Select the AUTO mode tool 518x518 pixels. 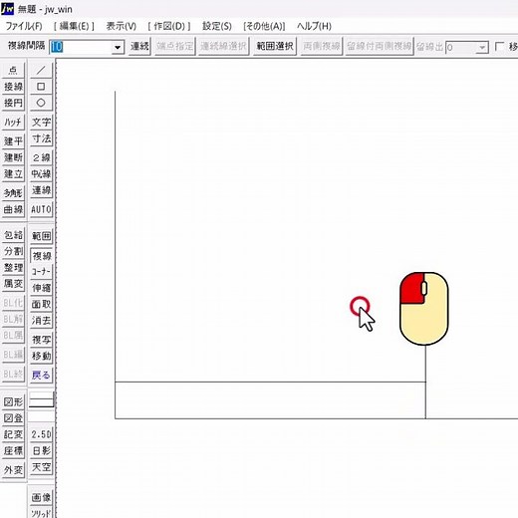pos(41,209)
